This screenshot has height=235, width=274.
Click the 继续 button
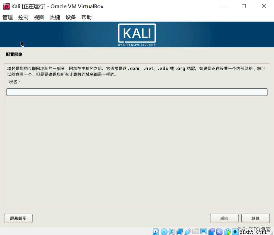pos(255,218)
